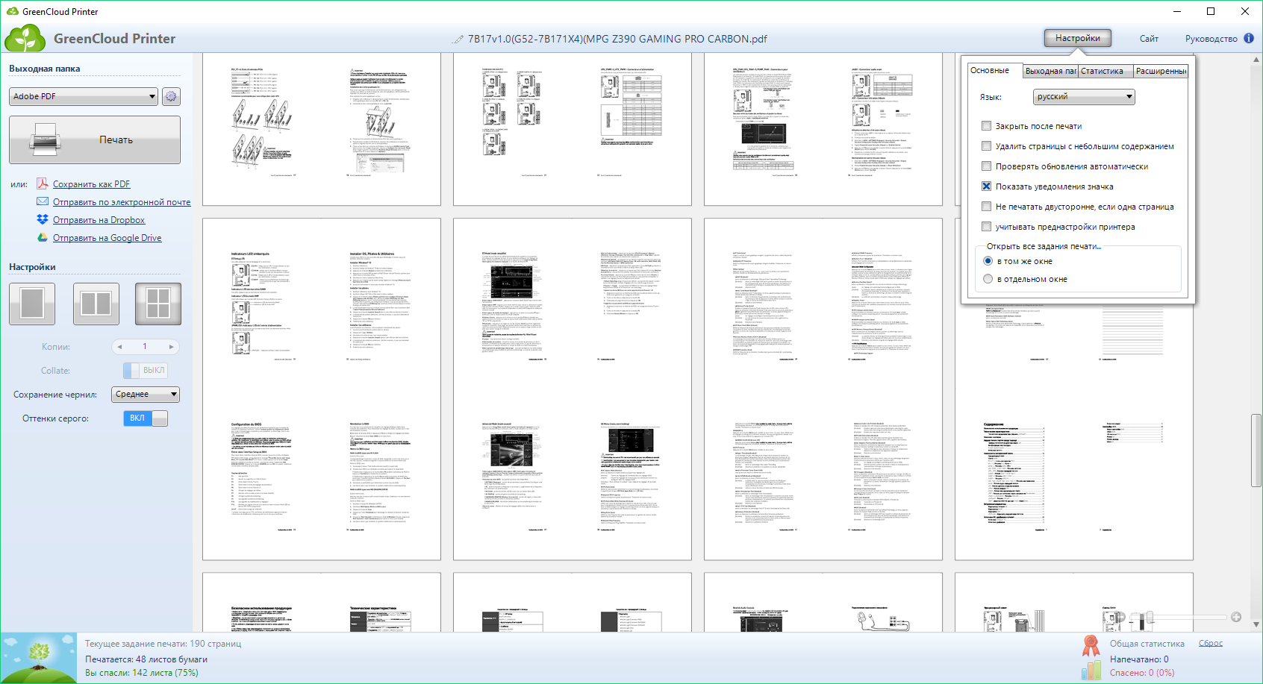Click the Dropbox logo icon
The height and width of the screenshot is (684, 1263).
click(x=43, y=220)
